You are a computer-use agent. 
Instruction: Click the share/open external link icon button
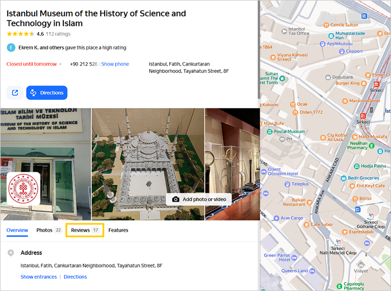tap(14, 93)
